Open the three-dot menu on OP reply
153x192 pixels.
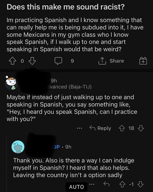pos(92,184)
